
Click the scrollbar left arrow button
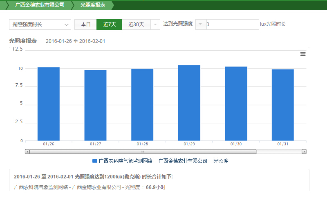(x=27, y=151)
